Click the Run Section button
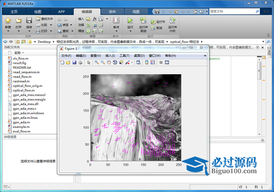Screen dimensions: 274x192 click(x=158, y=22)
